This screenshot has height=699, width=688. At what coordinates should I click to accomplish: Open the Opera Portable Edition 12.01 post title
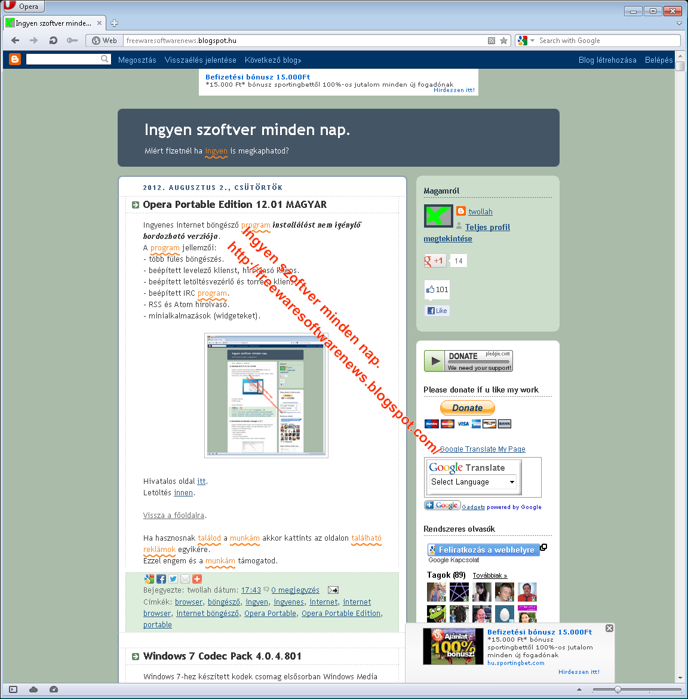pos(235,204)
